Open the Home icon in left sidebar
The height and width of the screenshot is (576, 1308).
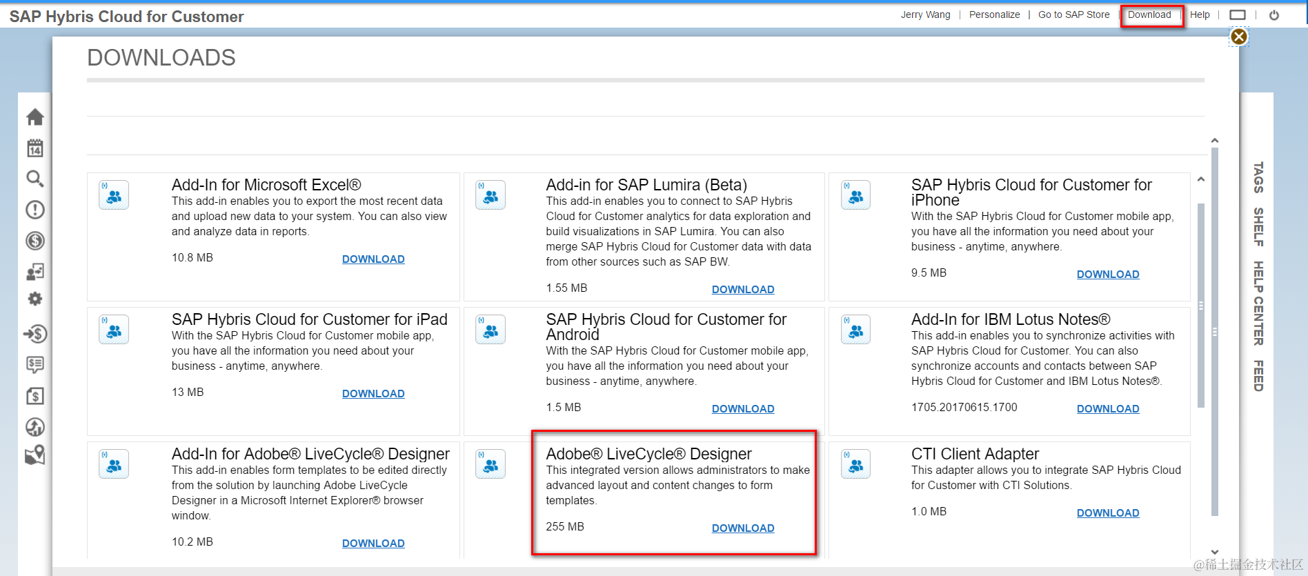pyautogui.click(x=35, y=117)
